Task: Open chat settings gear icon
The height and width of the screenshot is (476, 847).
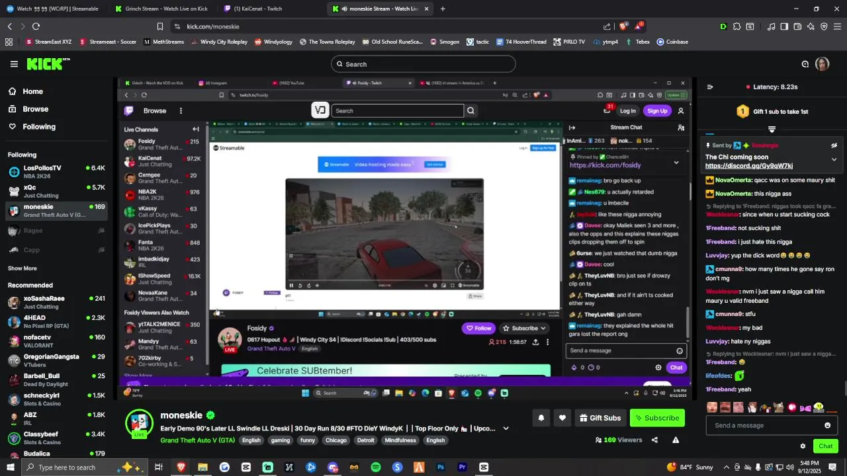Action: point(803,446)
